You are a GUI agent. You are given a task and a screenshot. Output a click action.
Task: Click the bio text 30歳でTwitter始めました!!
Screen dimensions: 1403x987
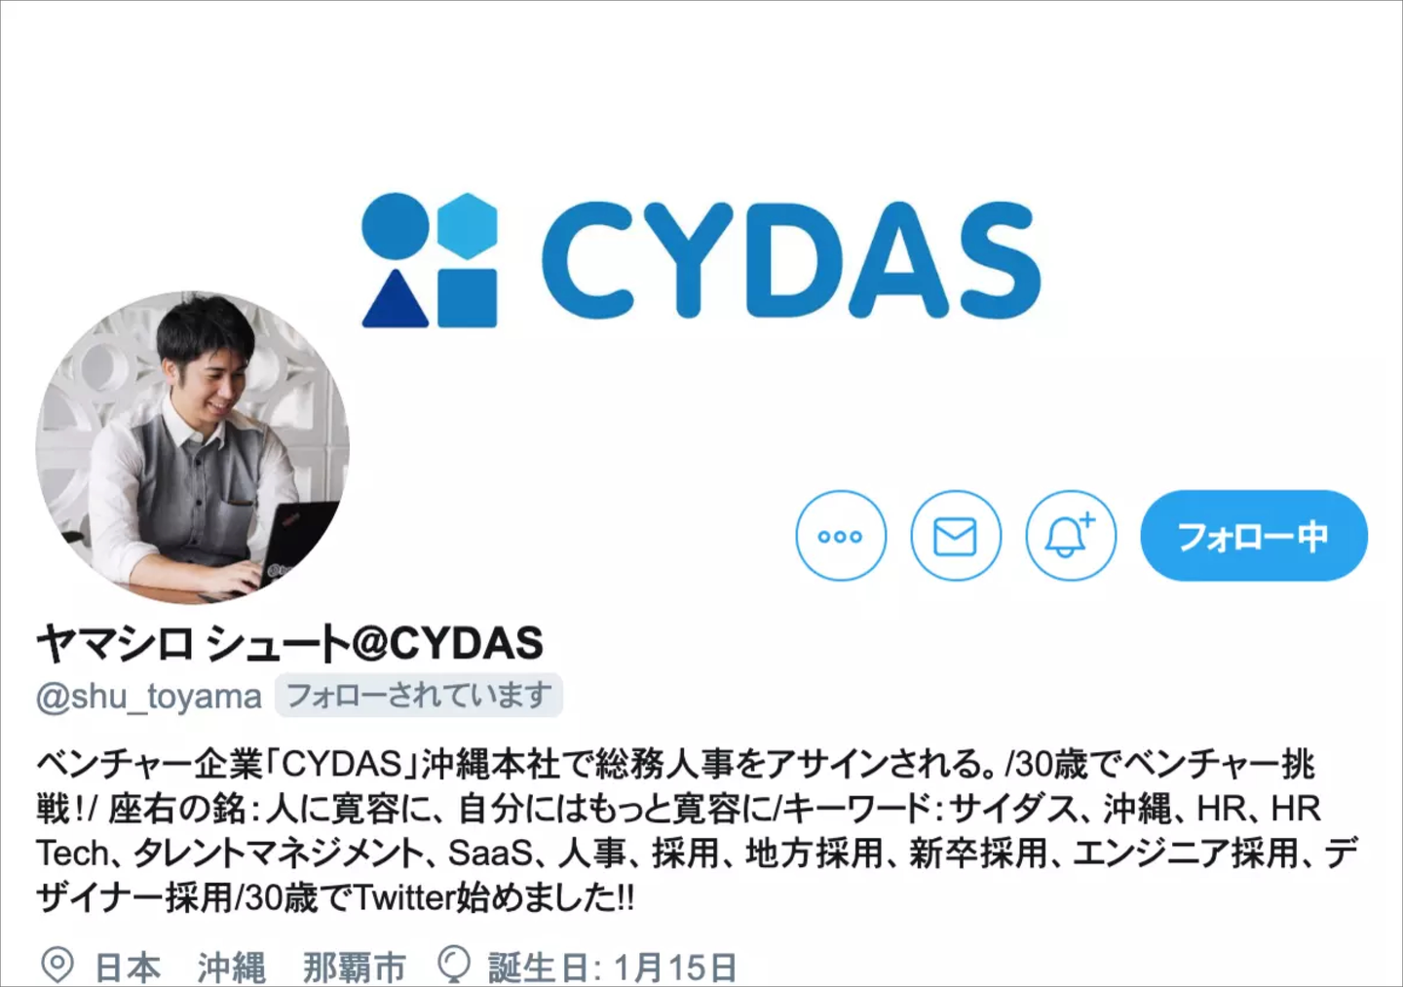(440, 897)
